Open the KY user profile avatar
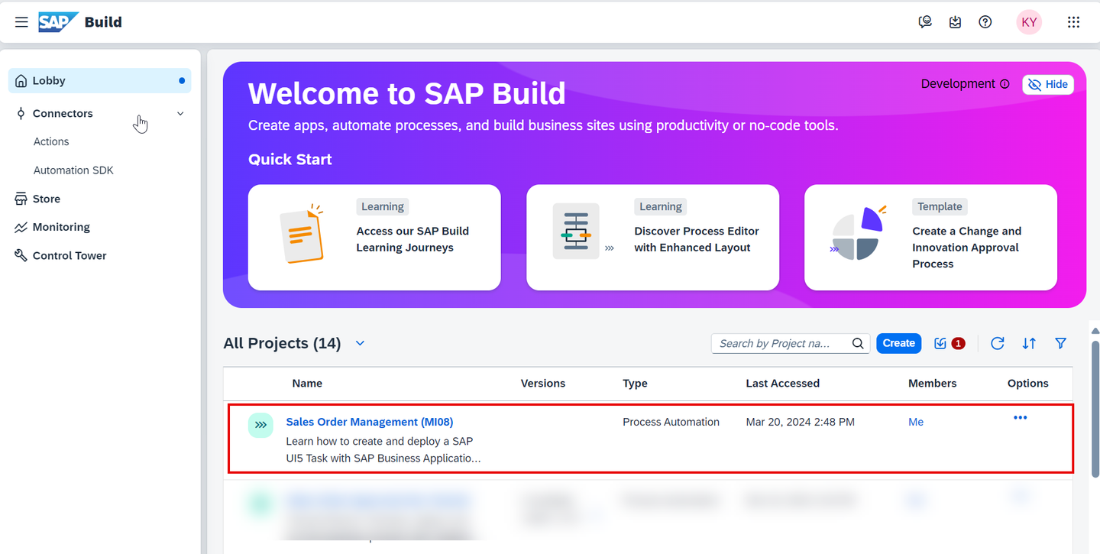1100x554 pixels. click(1029, 22)
